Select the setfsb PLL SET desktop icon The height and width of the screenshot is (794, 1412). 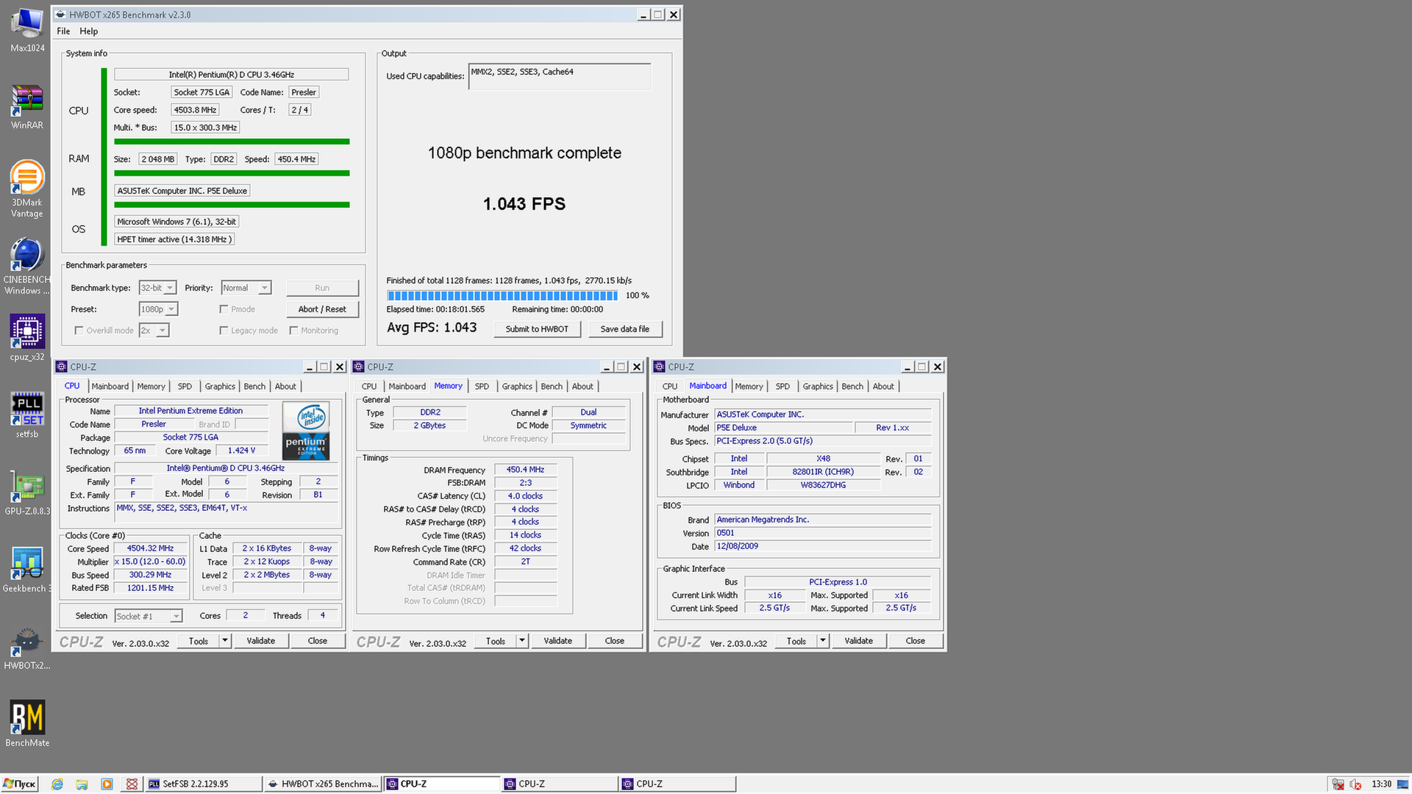coord(27,415)
